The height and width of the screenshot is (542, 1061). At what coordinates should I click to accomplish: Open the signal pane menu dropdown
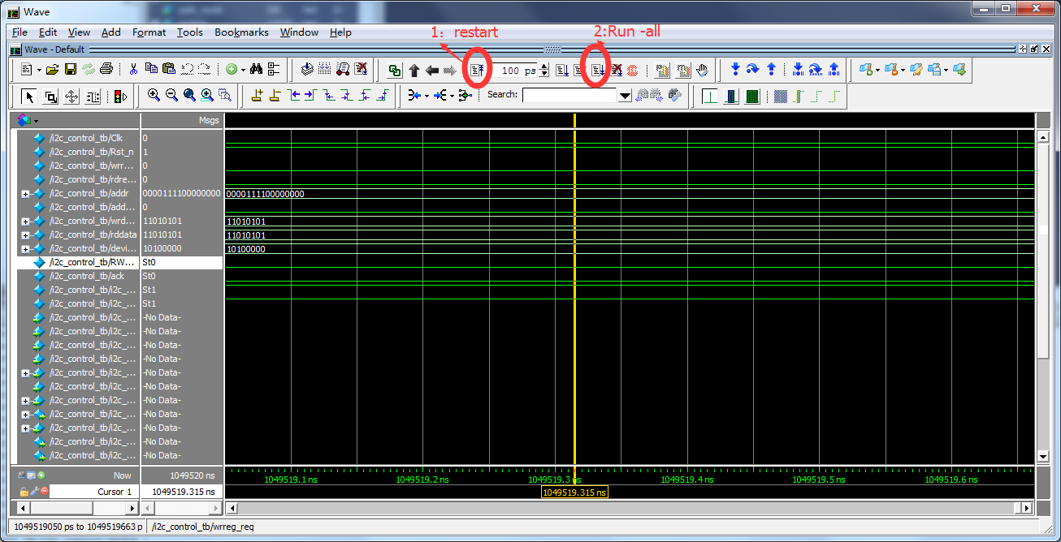tap(36, 120)
